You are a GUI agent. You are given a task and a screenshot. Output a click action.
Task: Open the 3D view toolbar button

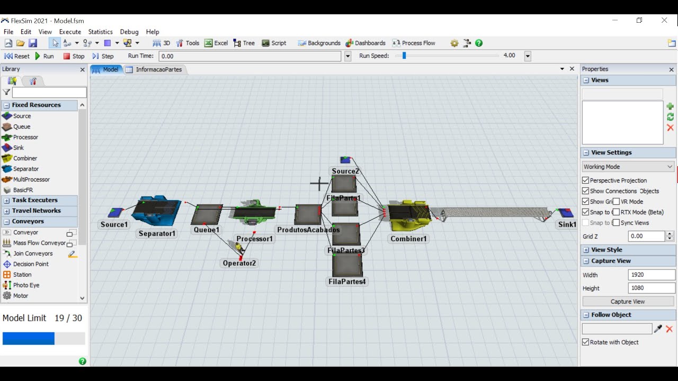(162, 43)
